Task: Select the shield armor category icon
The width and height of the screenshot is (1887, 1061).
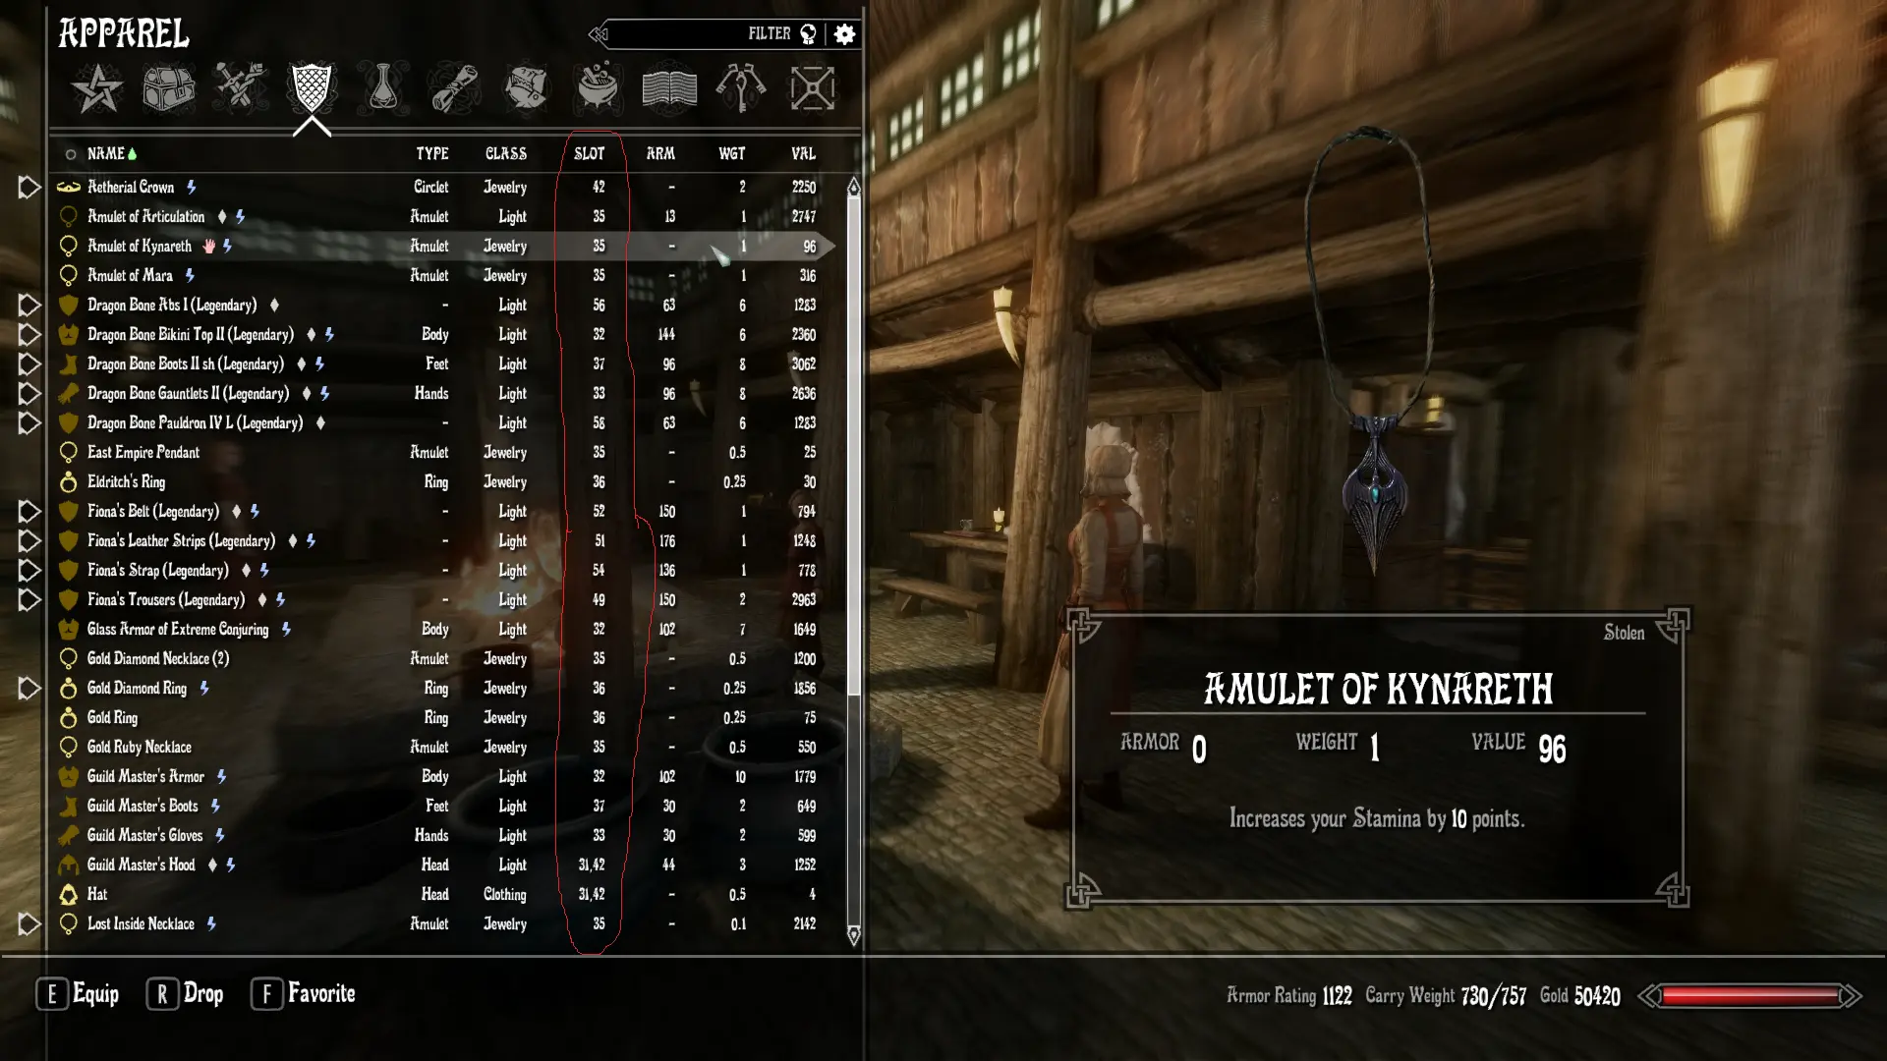Action: click(311, 86)
